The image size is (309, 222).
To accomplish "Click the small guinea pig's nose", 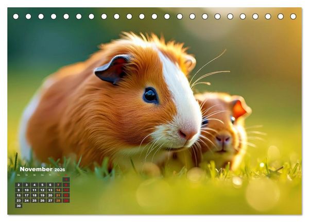I will coord(223,139).
